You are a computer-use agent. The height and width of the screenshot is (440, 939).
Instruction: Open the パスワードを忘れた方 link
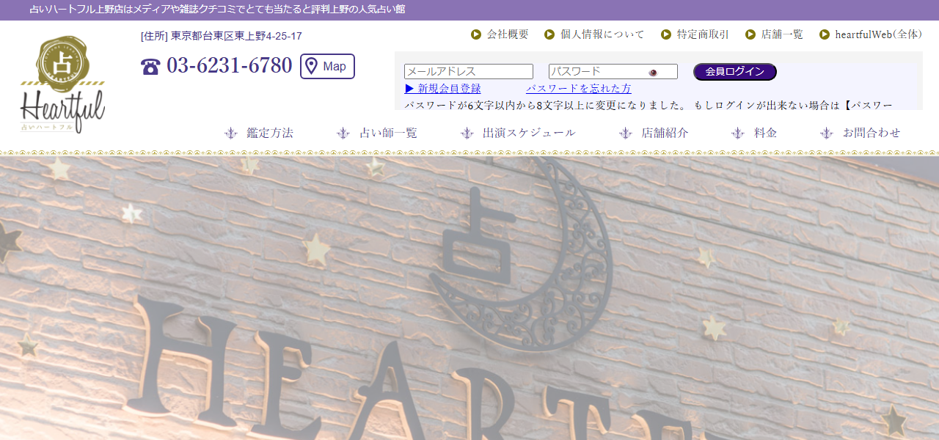pos(578,89)
